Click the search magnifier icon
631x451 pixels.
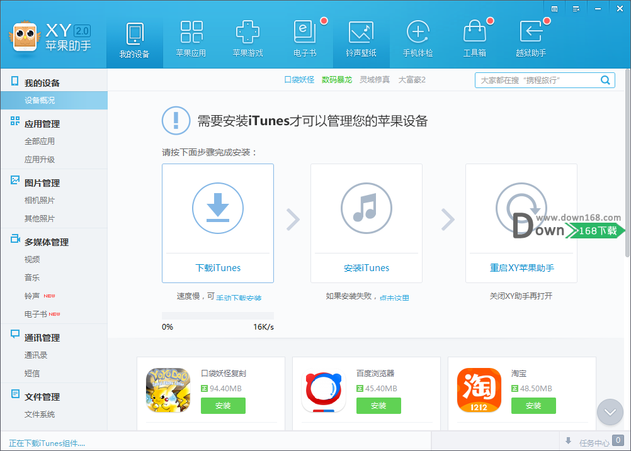tap(605, 80)
